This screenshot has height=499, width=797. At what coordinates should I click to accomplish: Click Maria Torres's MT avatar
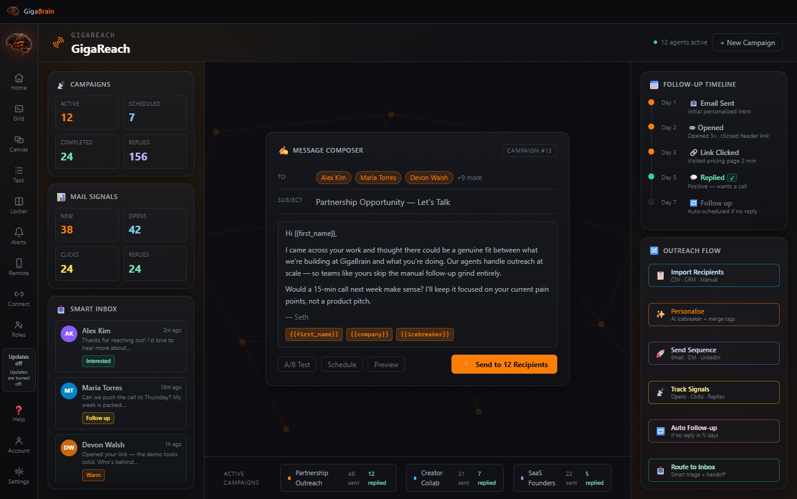69,391
